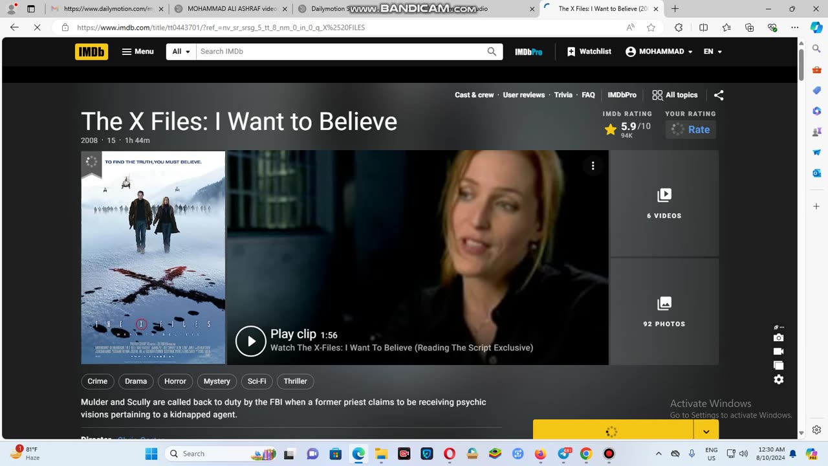828x466 pixels.
Task: Click Bandicam screenshot camera icon
Action: [779, 338]
